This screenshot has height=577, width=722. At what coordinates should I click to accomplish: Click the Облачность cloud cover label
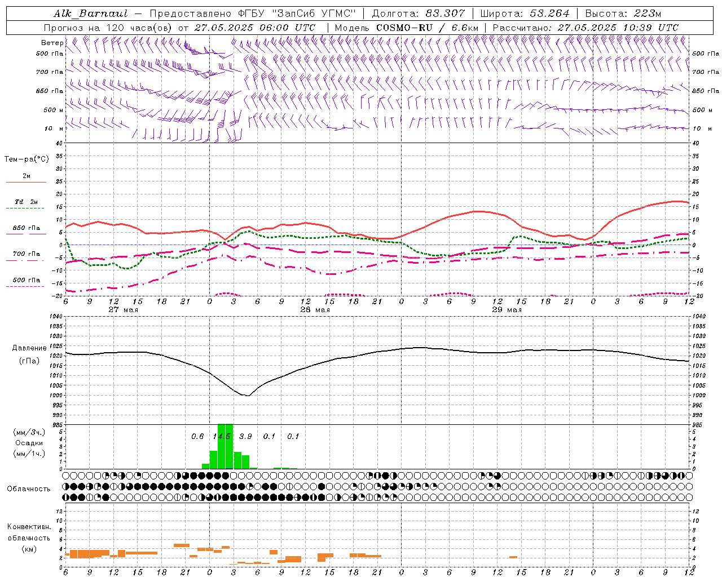click(x=29, y=489)
